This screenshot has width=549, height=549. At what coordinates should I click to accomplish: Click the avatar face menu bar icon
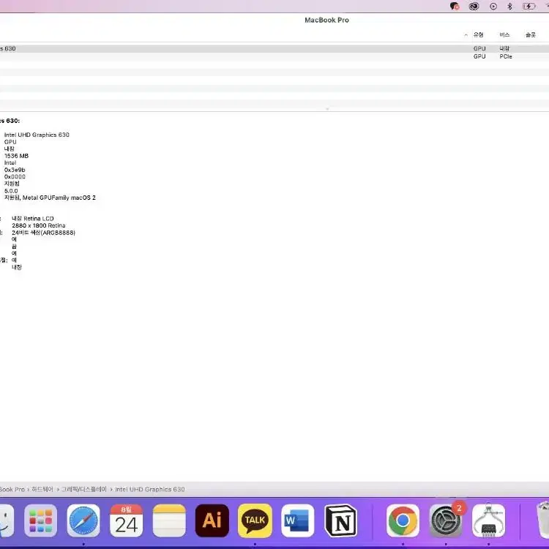tap(455, 7)
